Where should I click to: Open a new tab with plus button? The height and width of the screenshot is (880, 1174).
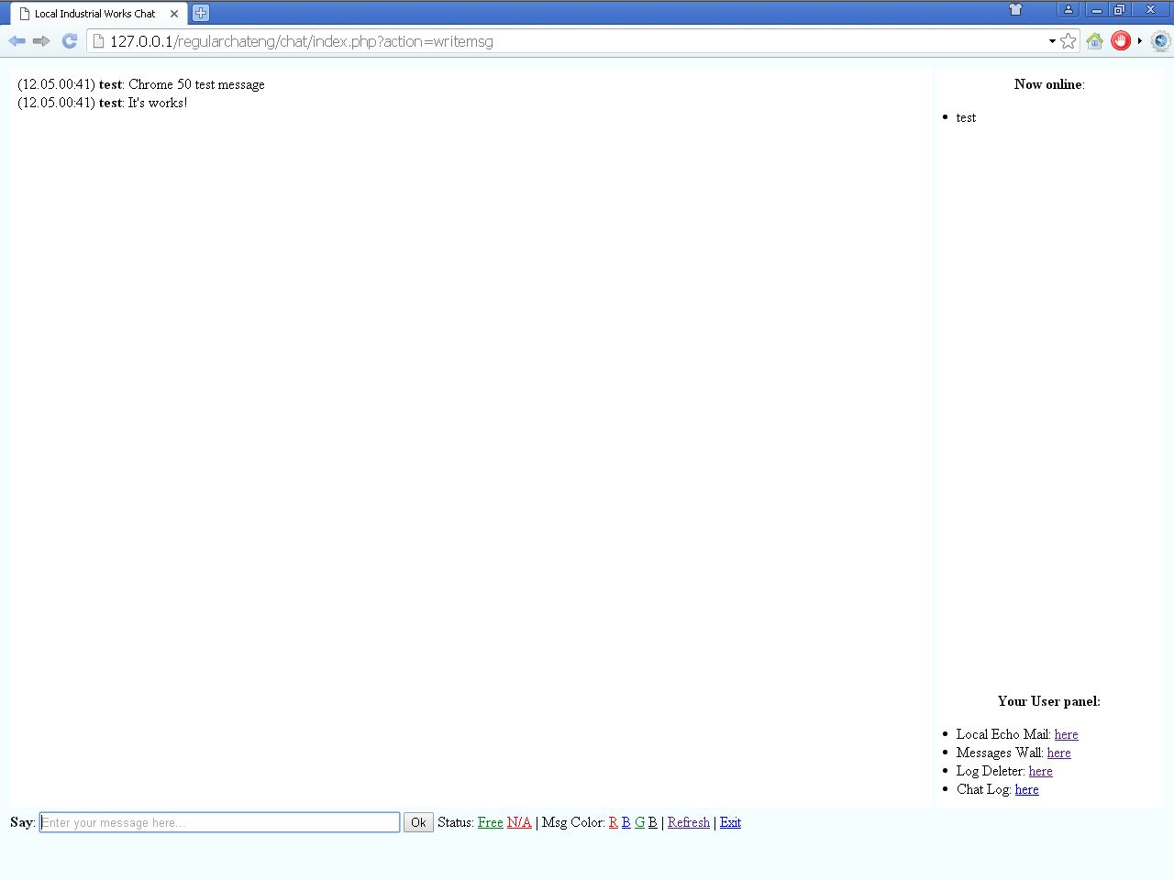[x=201, y=14]
